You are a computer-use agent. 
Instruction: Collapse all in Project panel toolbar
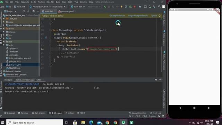[28, 11]
